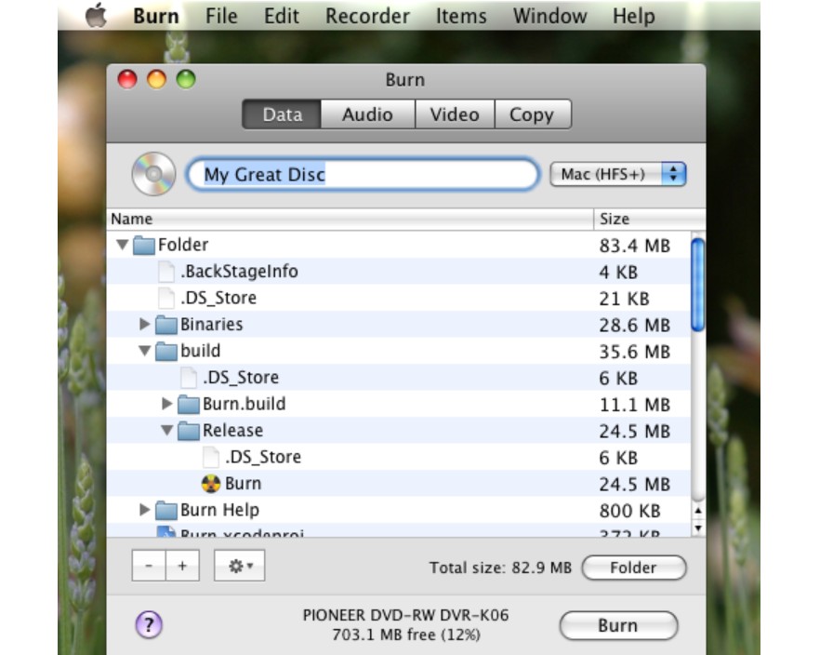Click the PIONEER DVD-RW DVR-K06 recorder label
Screen dimensions: 833x655
click(x=406, y=615)
